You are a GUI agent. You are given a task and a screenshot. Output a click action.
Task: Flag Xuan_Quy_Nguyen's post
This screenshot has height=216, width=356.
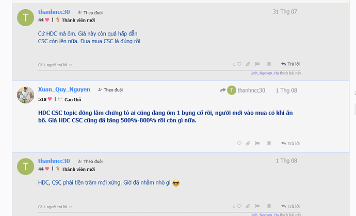click(256, 143)
